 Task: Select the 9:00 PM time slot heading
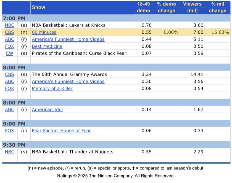pyautogui.click(x=14, y=124)
